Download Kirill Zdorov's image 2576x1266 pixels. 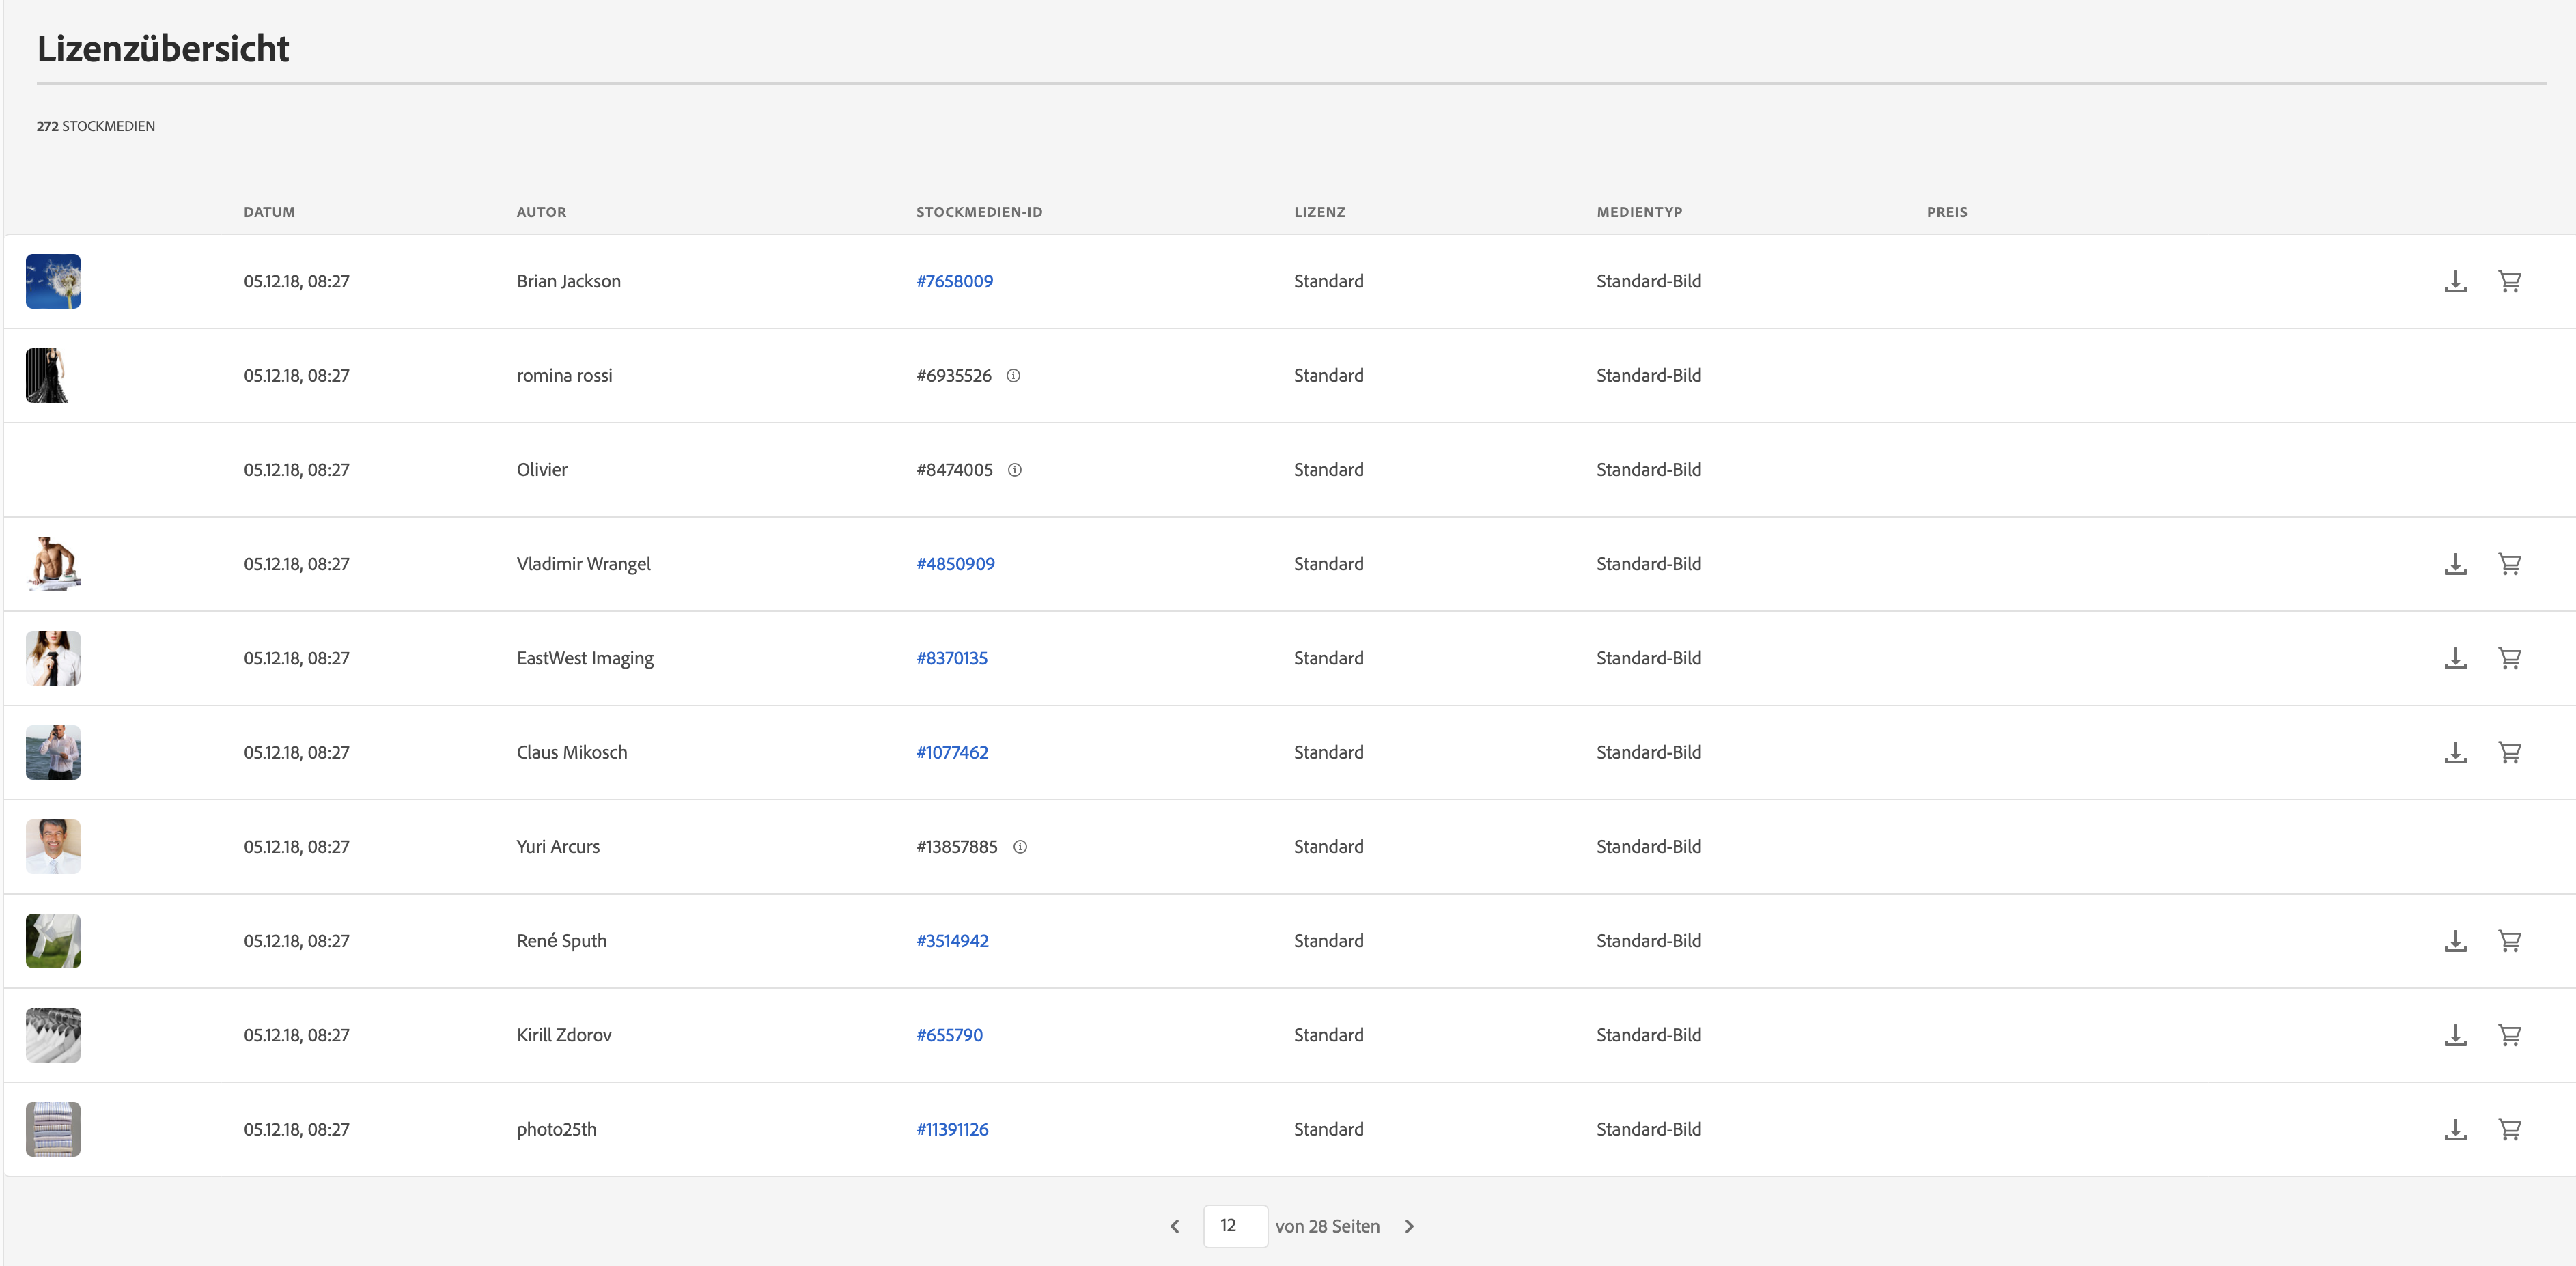coord(2455,1035)
